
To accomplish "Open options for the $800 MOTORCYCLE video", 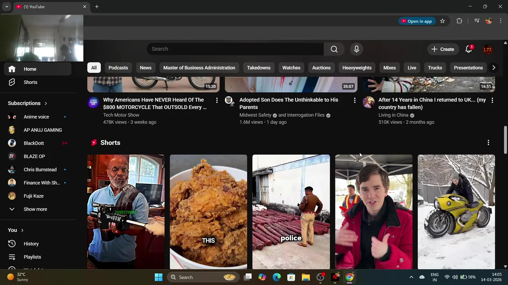I will click(x=217, y=101).
